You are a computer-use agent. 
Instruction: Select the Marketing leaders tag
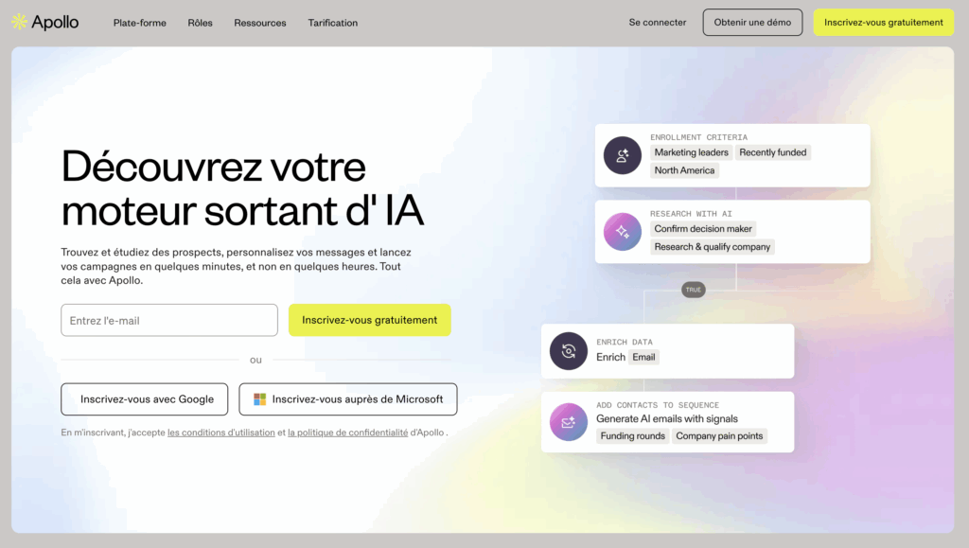692,152
